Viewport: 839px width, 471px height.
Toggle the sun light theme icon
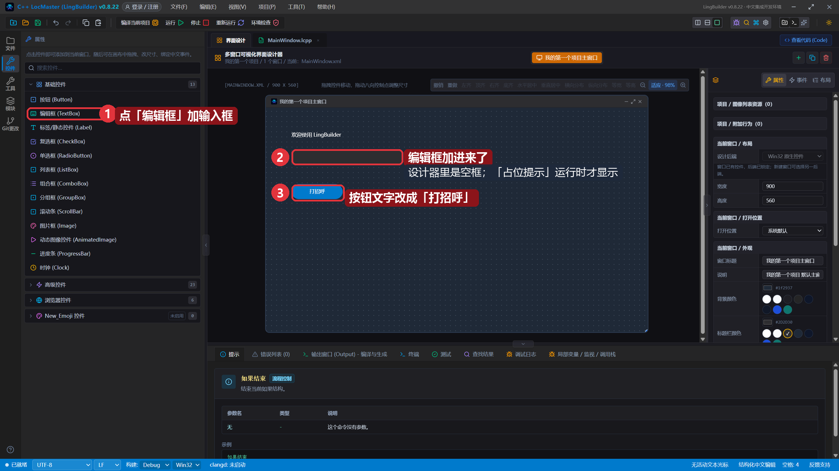(829, 23)
